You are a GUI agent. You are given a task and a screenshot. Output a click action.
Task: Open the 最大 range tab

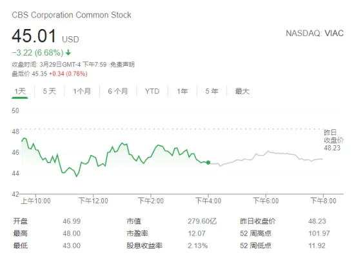point(242,91)
